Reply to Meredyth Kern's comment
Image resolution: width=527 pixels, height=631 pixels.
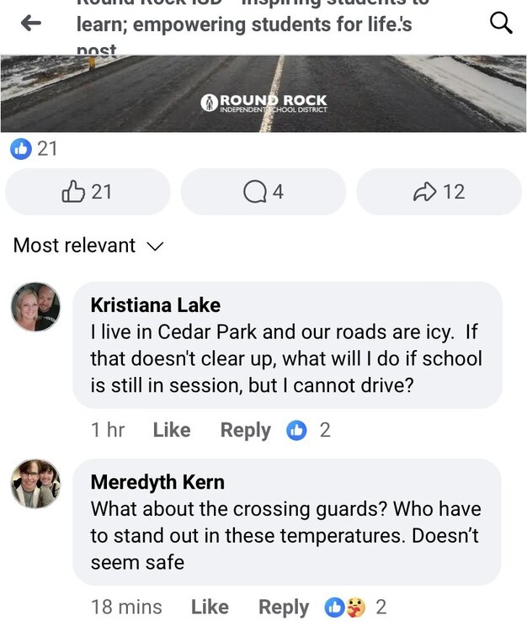284,607
